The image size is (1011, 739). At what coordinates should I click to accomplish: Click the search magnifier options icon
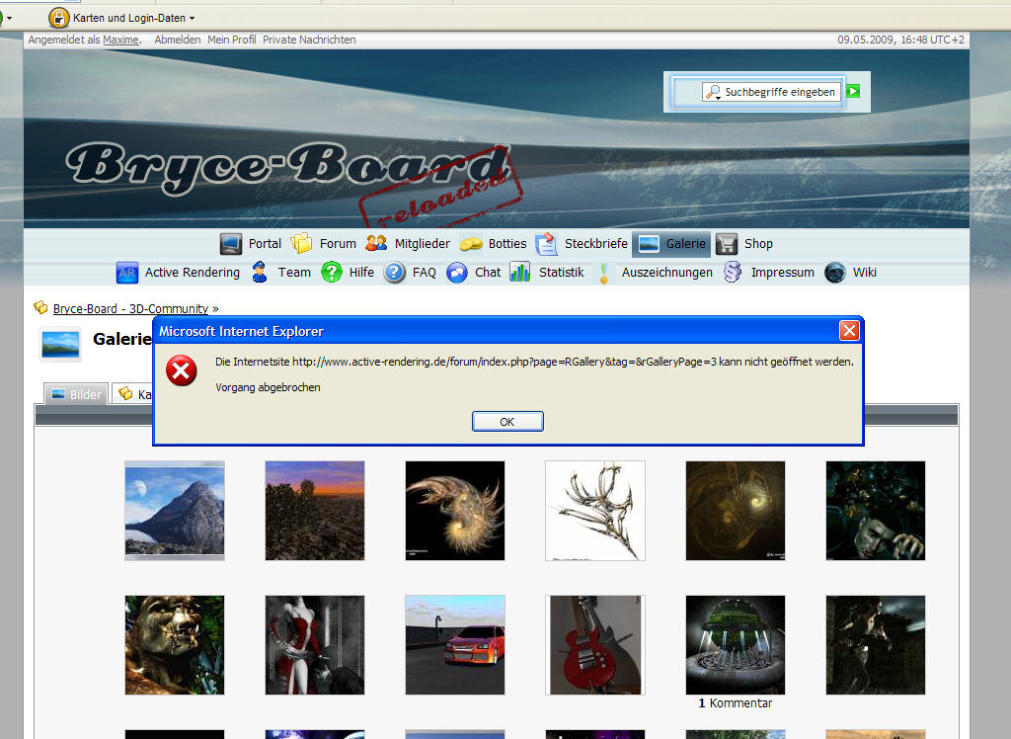pos(713,92)
